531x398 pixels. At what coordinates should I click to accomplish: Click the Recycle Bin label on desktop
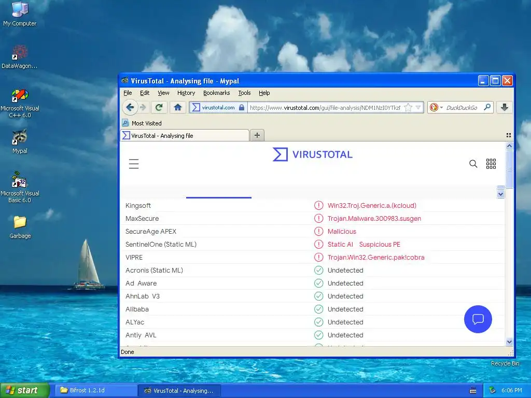(x=505, y=363)
